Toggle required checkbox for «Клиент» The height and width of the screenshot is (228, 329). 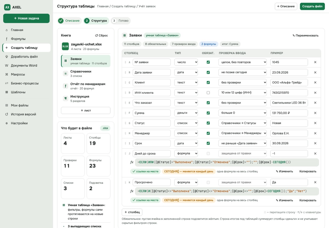[208, 82]
